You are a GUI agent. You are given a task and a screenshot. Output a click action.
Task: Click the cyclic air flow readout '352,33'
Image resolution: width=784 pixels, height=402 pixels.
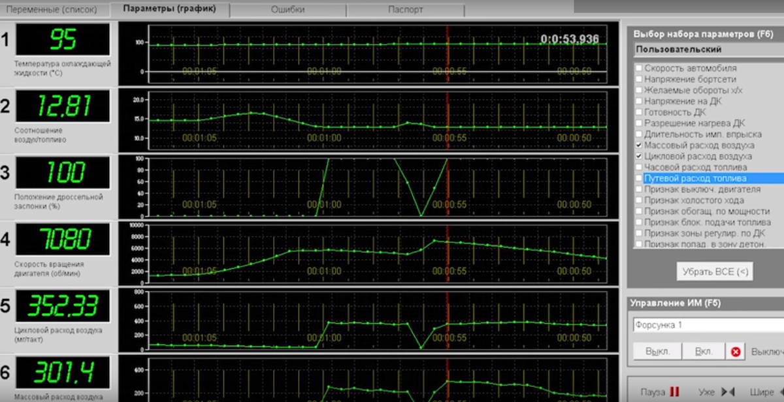(x=63, y=307)
